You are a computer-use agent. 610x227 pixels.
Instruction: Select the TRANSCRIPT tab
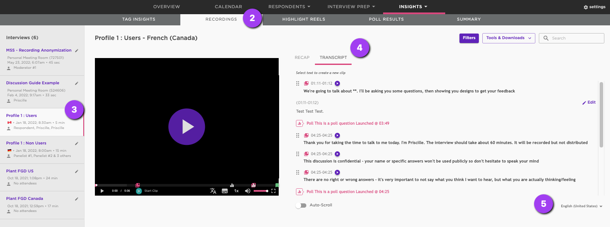(x=333, y=58)
